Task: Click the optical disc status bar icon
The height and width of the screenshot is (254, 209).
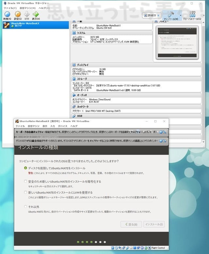Action: tap(116, 248)
